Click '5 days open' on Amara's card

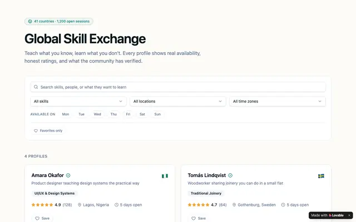point(131,205)
